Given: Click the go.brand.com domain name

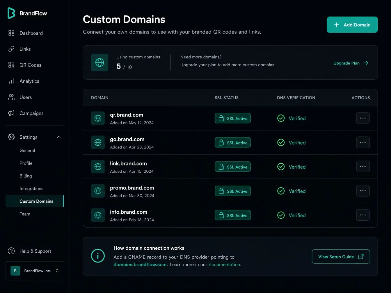Looking at the screenshot, I should [x=127, y=139].
